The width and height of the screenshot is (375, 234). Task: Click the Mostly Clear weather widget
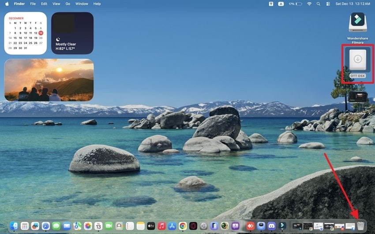click(x=72, y=33)
